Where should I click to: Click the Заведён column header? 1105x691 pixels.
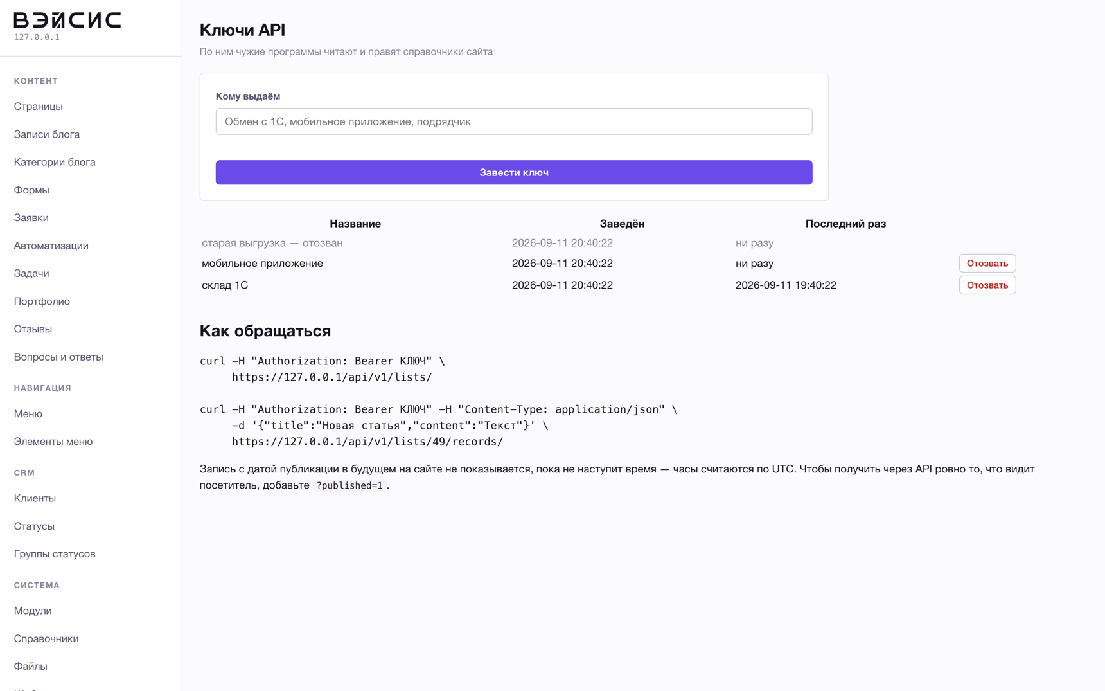point(622,224)
